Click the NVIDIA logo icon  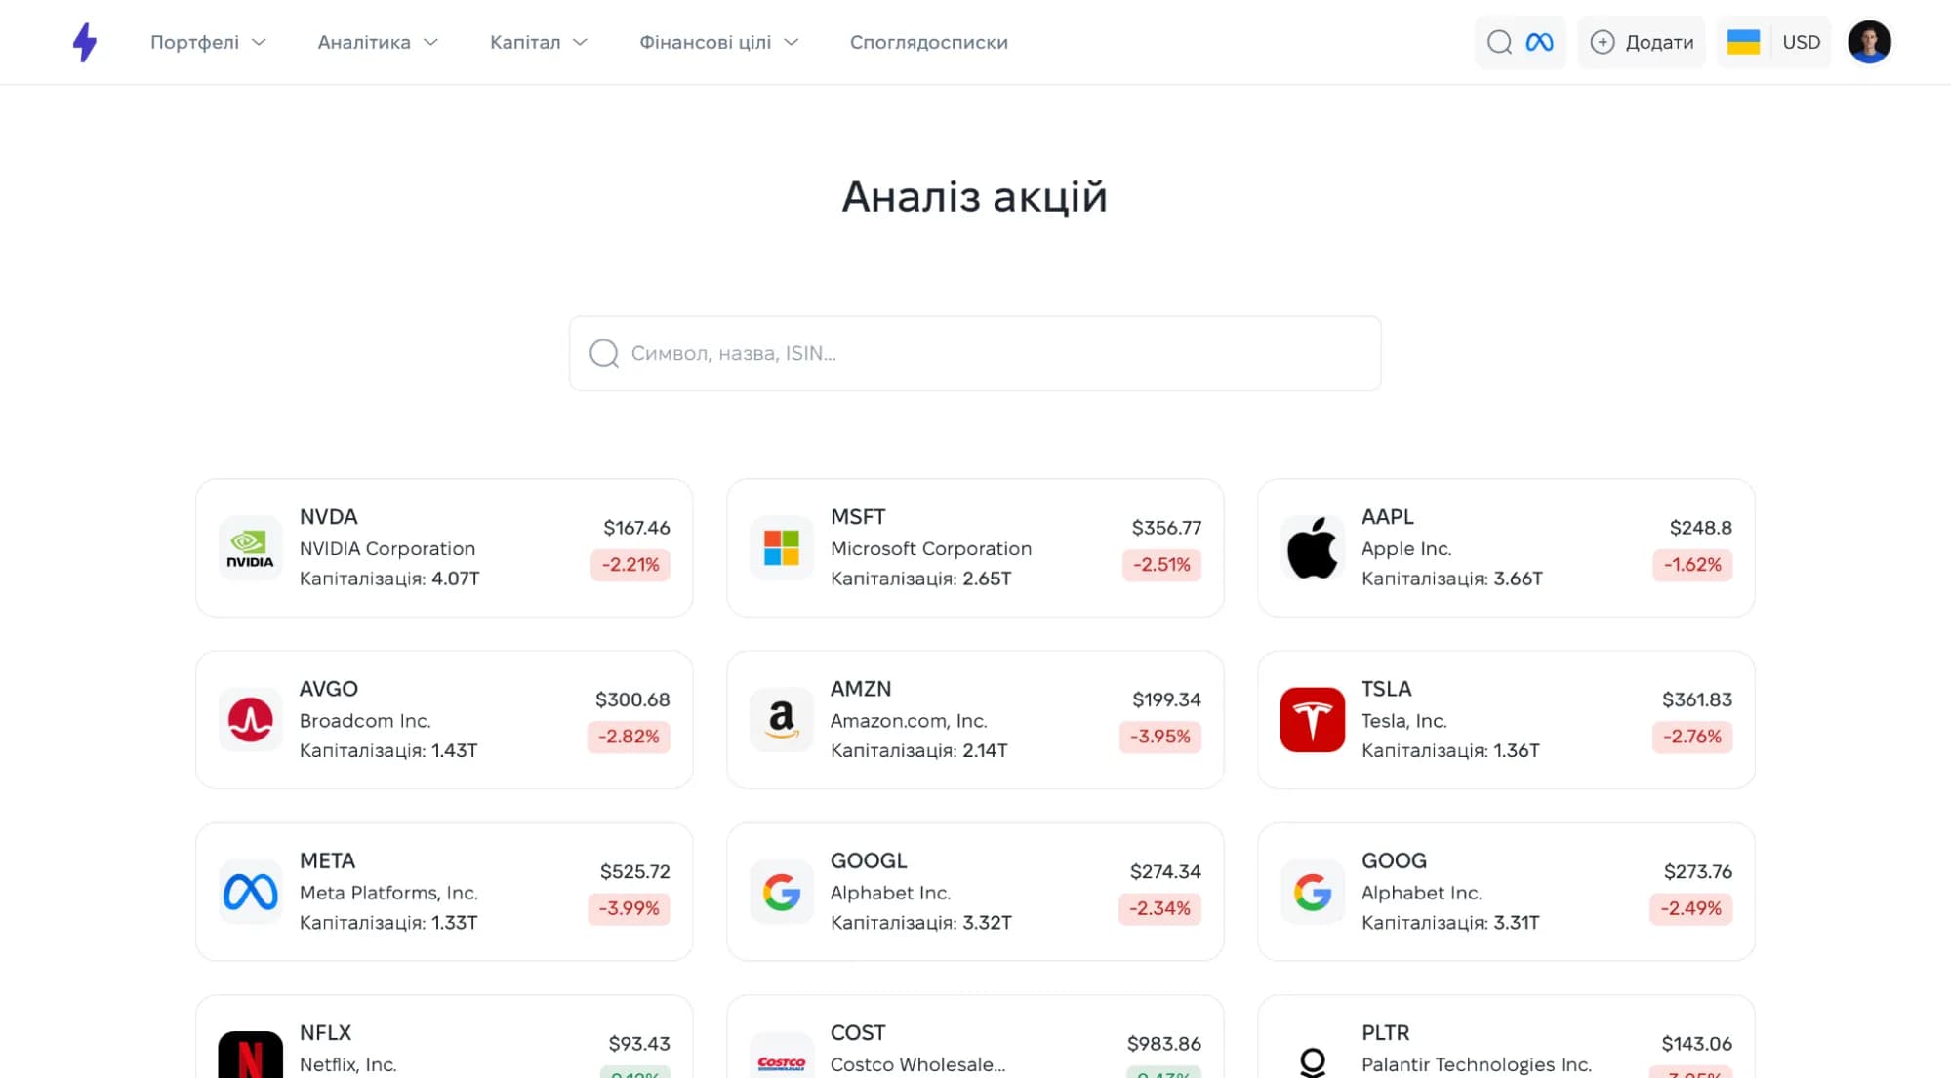250,548
